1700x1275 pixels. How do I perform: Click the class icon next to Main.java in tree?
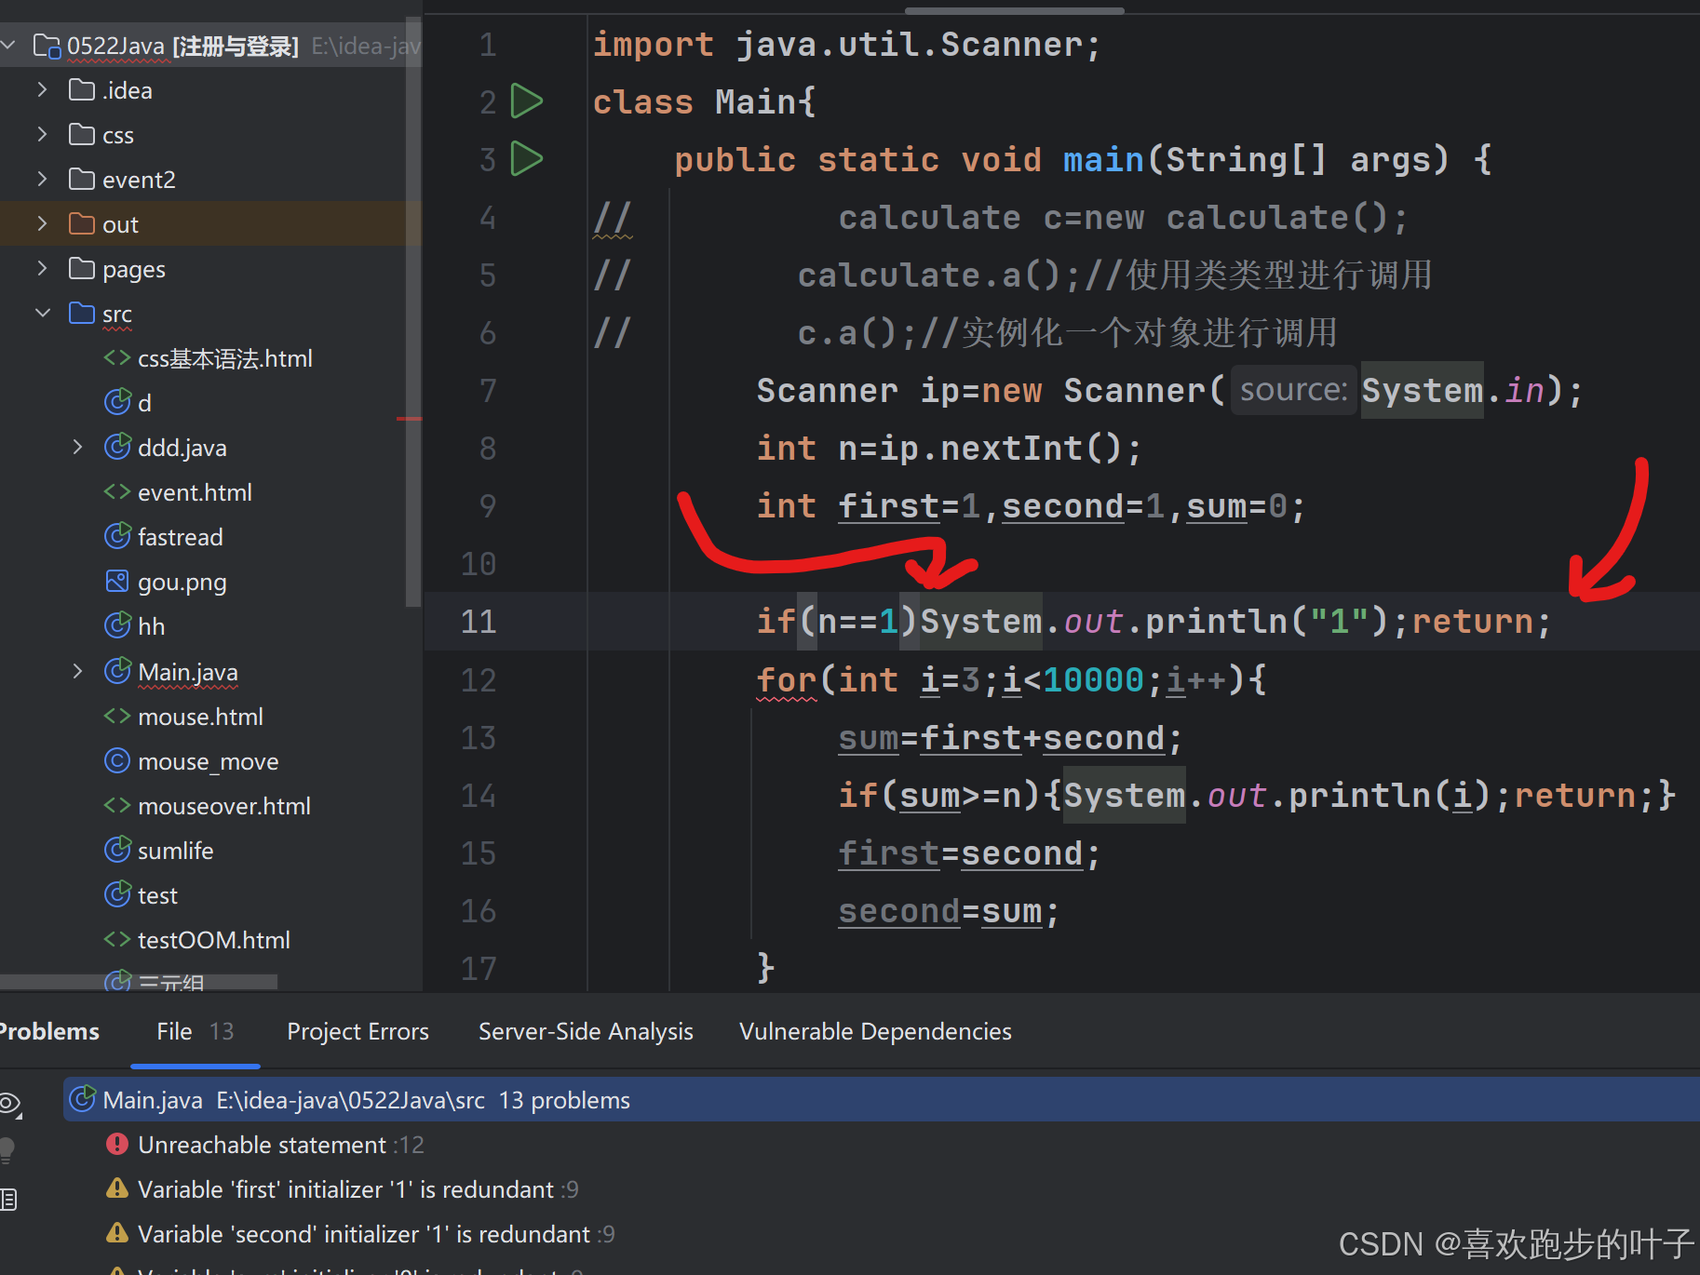coord(117,671)
